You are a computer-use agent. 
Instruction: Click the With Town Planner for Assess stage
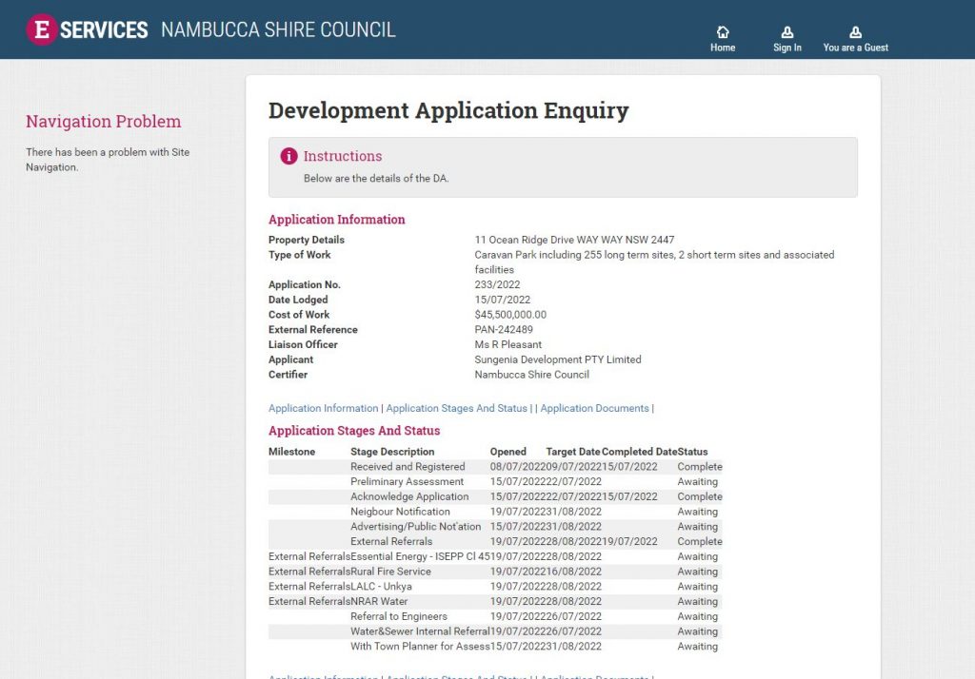pyautogui.click(x=420, y=646)
